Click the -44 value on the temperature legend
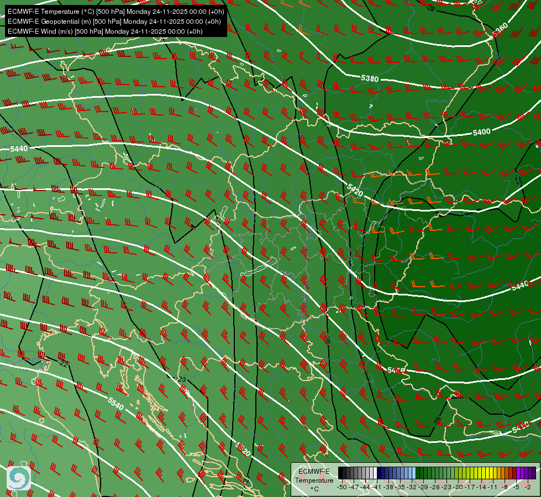Screen dimensions: 541x497 pyautogui.click(x=365, y=487)
